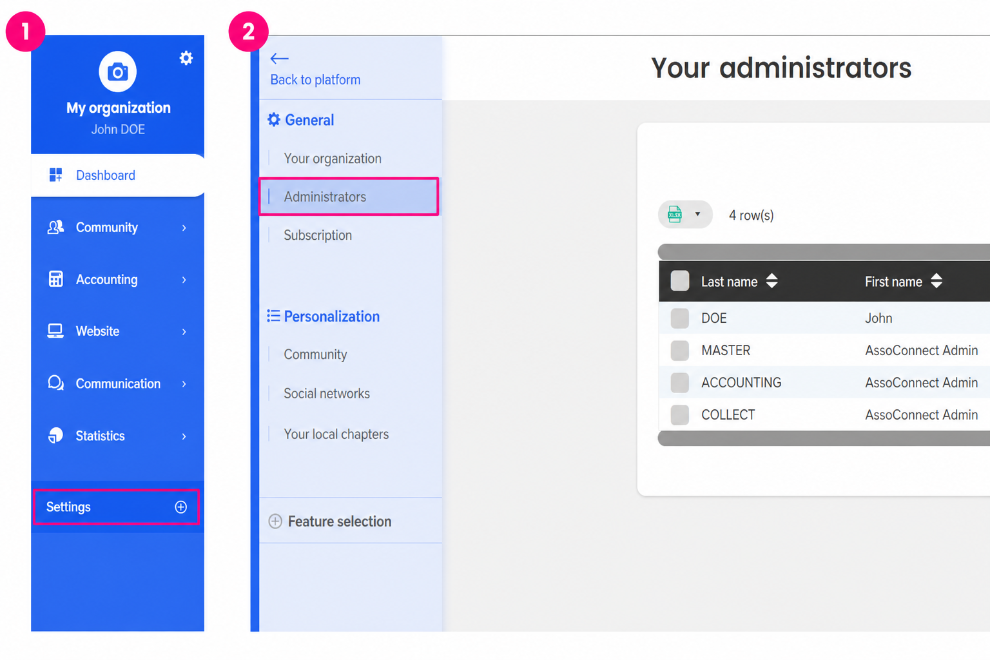Screen dimensions: 990x660
Task: Sort by Last name using sort arrows
Action: click(772, 281)
